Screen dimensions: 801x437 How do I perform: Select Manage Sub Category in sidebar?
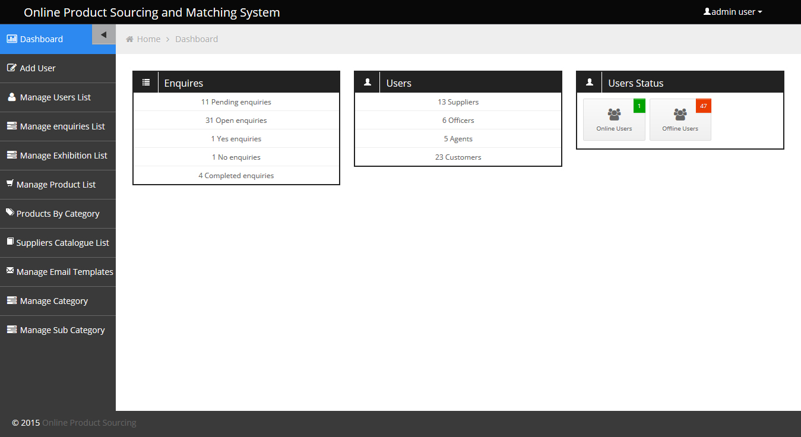click(58, 330)
